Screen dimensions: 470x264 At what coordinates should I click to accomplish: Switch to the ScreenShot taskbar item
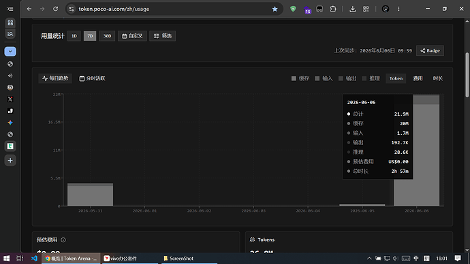[x=189, y=259]
